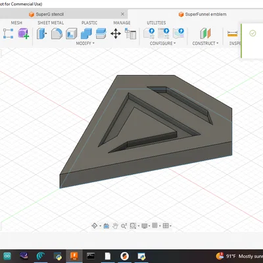Viewport: 263px width, 263px height.
Task: Close the SuperG stencil document tab
Action: point(122,14)
